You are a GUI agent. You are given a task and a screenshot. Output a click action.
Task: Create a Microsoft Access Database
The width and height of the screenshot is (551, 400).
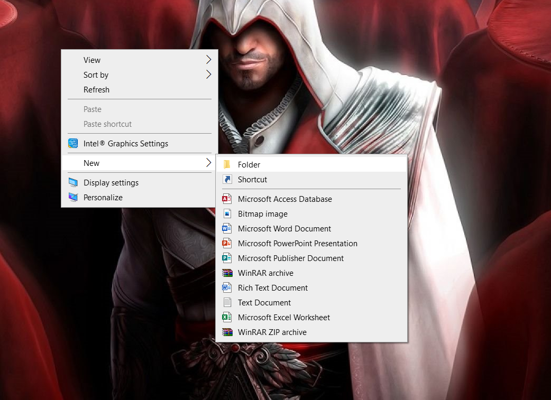pos(311,199)
